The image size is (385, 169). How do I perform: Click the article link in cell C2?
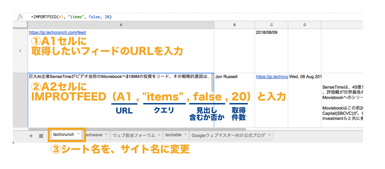[271, 77]
